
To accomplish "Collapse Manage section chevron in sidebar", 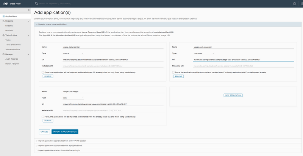I will point(29,54).
